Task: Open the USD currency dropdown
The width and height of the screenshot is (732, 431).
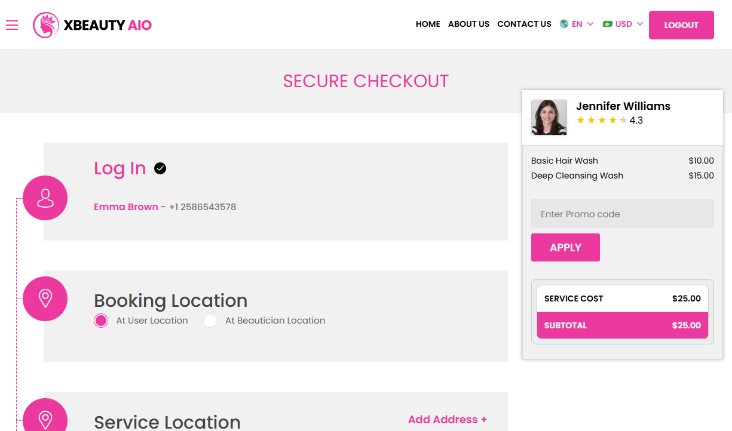Action: (x=623, y=24)
